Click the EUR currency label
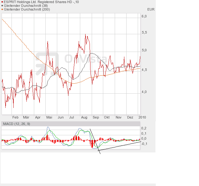Viewport: 199px width, 186px height. [x=151, y=10]
